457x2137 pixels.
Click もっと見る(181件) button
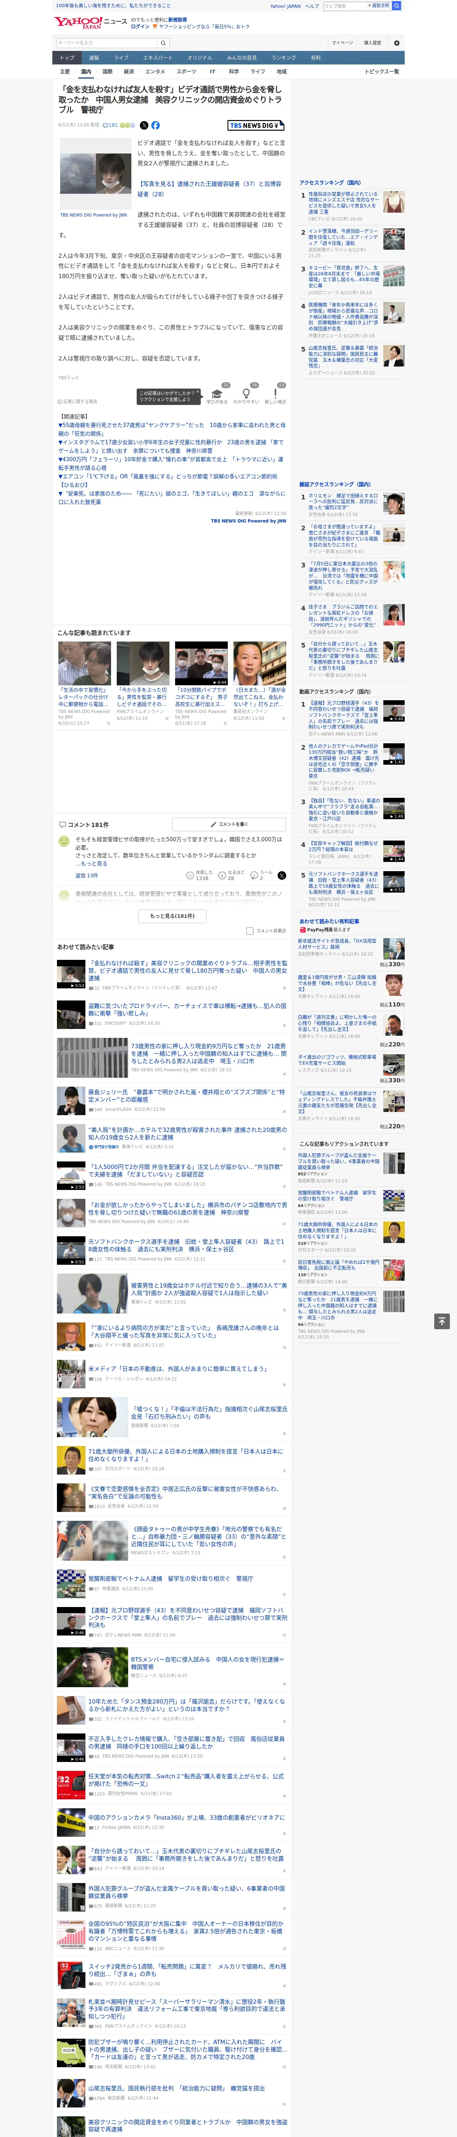click(x=173, y=916)
